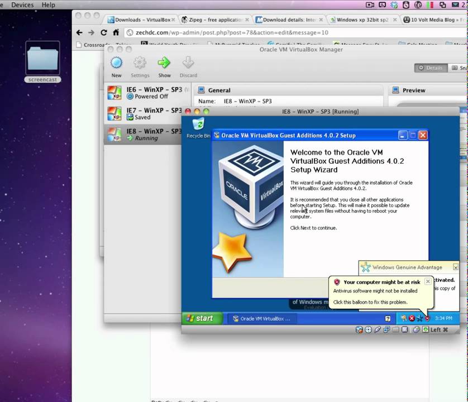
Task: Switch to Downloads - VirtualBox browser tab
Action: [x=141, y=20]
